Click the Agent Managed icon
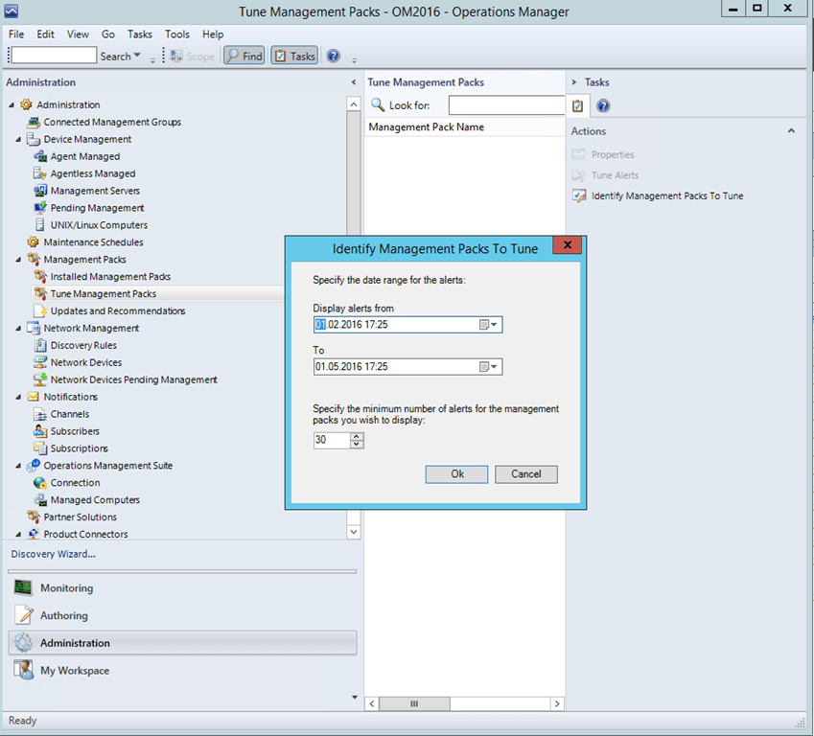The image size is (814, 736). (40, 156)
